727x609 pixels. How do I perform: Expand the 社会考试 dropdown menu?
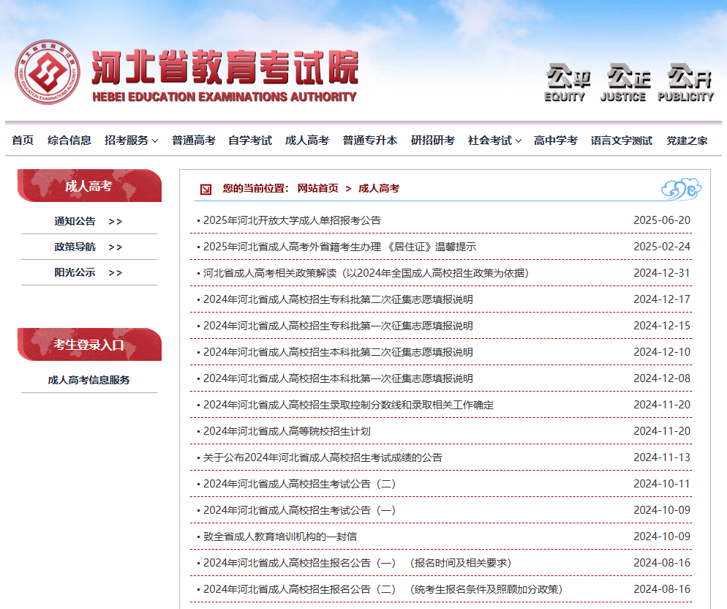pos(494,141)
